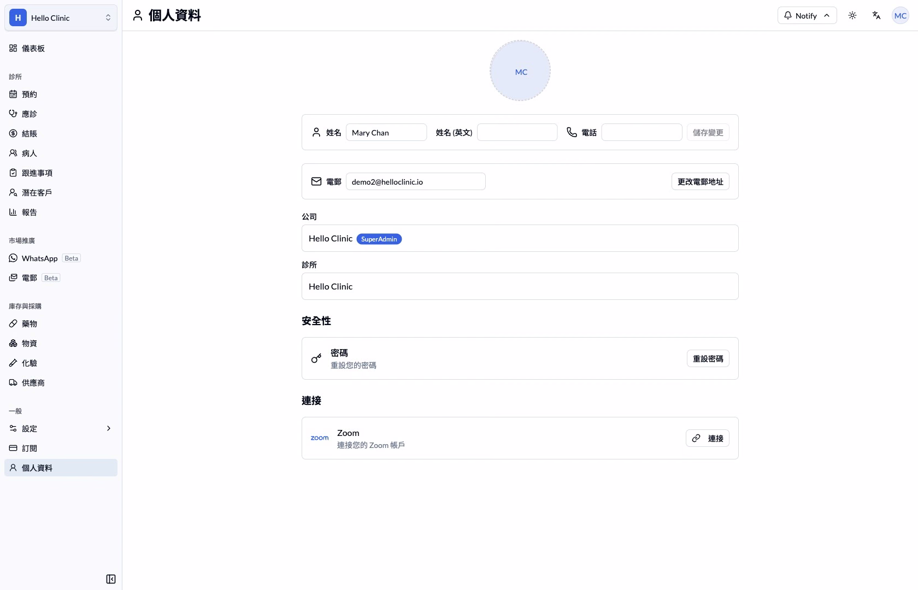
Task: Toggle the light/dark theme sun icon
Action: pyautogui.click(x=852, y=15)
